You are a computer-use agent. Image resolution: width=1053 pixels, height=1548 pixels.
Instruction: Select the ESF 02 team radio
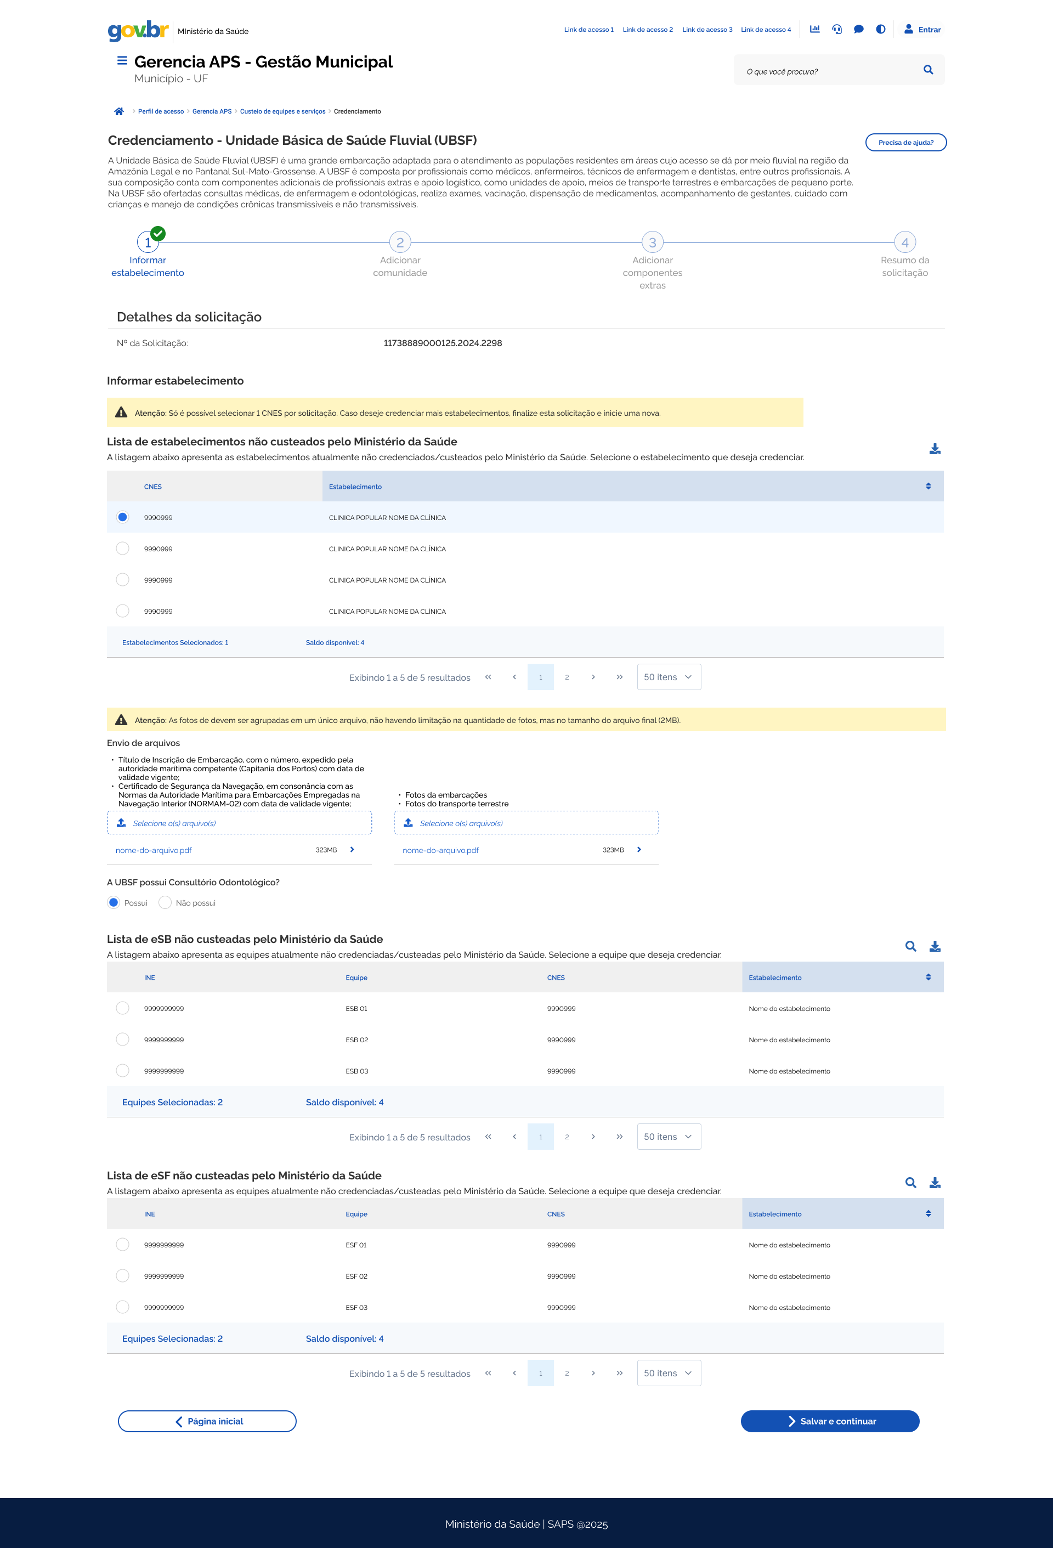point(122,1275)
